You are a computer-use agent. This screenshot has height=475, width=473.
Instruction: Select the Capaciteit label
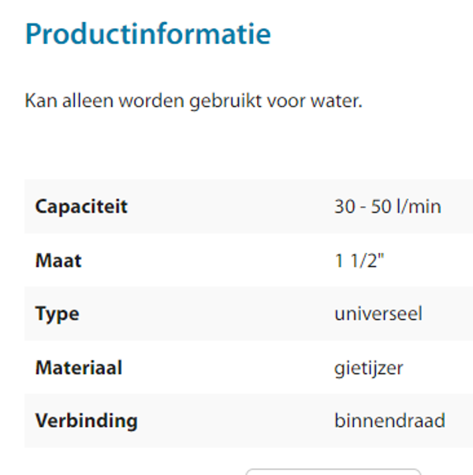click(x=81, y=206)
